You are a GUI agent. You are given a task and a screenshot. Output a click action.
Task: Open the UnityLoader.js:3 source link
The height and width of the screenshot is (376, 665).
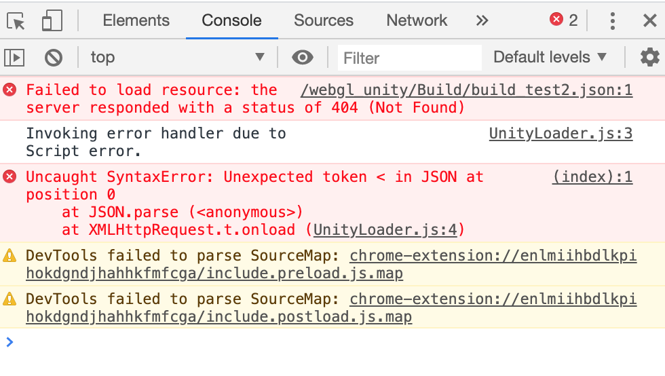tap(560, 134)
